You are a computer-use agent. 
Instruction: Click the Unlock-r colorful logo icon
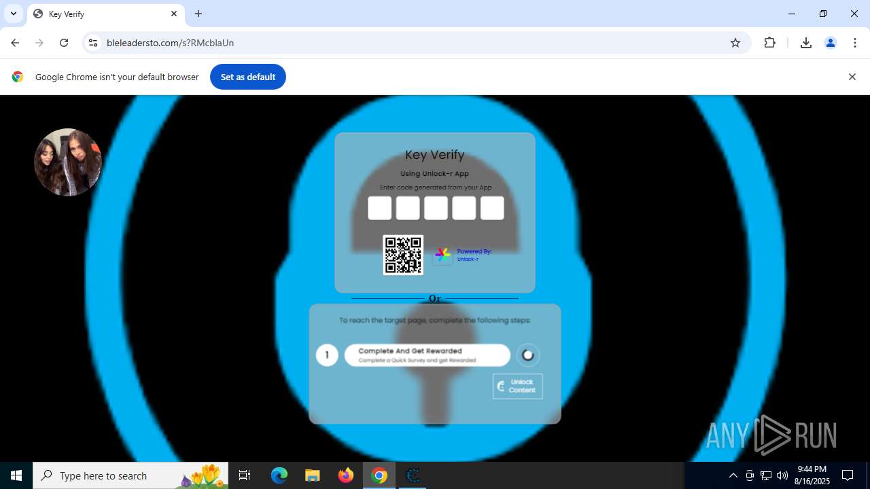click(x=442, y=255)
